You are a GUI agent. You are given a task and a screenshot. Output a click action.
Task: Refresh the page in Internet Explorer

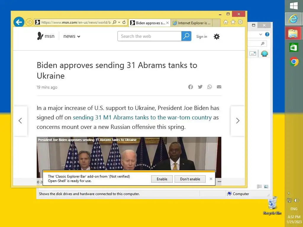(x=124, y=22)
